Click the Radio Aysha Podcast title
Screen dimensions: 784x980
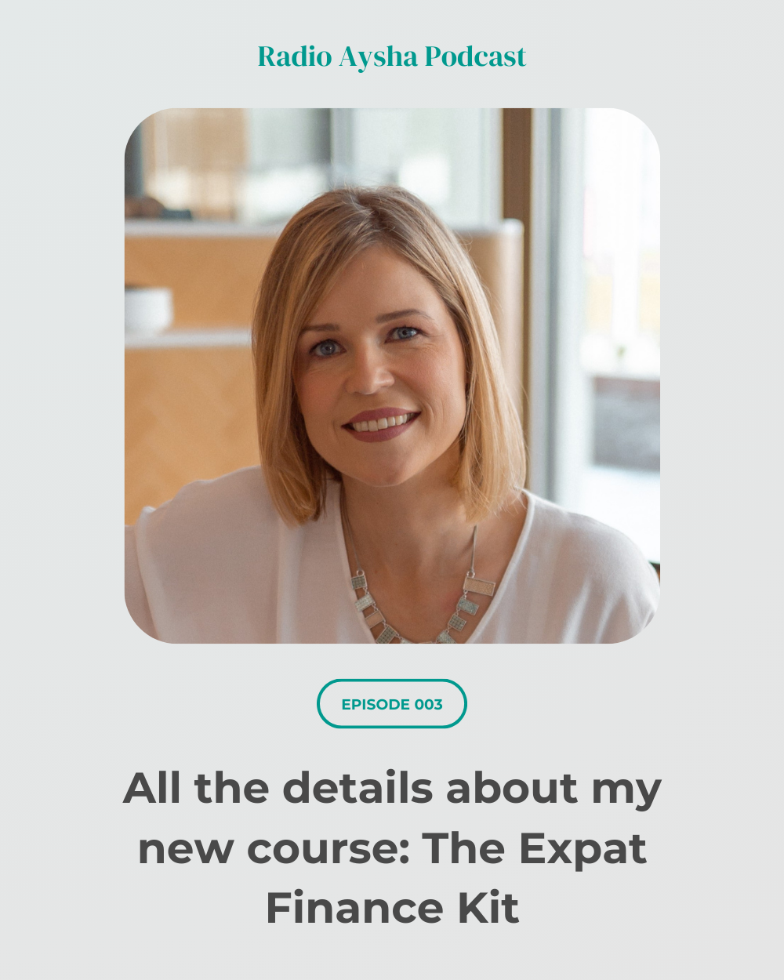[392, 57]
